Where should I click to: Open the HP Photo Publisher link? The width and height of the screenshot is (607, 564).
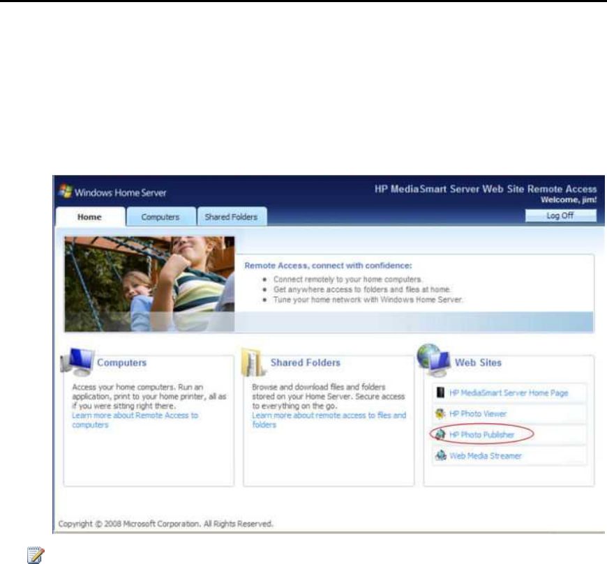point(481,435)
